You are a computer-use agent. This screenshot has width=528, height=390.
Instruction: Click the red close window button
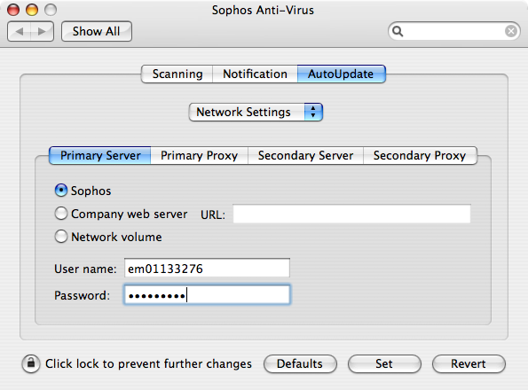coord(13,10)
